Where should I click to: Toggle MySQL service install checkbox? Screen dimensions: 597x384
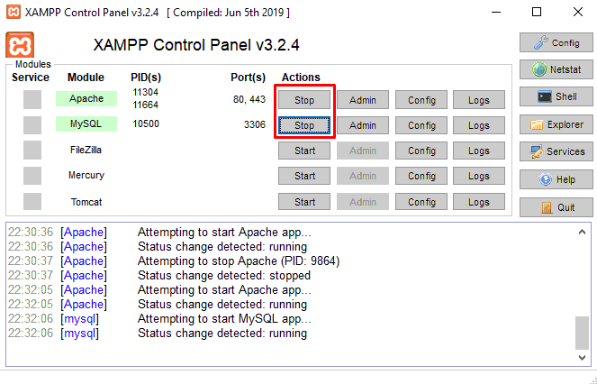coord(32,125)
